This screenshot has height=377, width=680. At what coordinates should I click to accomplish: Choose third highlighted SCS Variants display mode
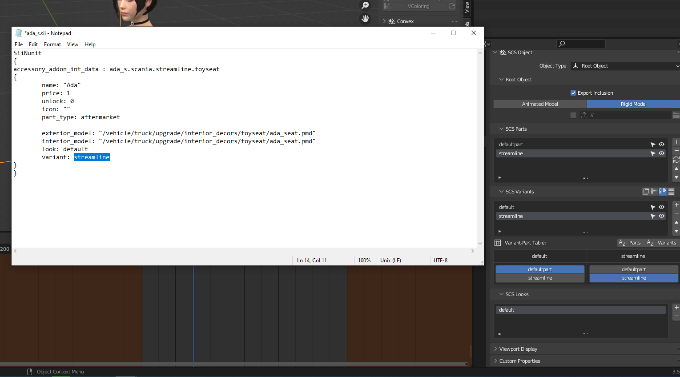(663, 192)
